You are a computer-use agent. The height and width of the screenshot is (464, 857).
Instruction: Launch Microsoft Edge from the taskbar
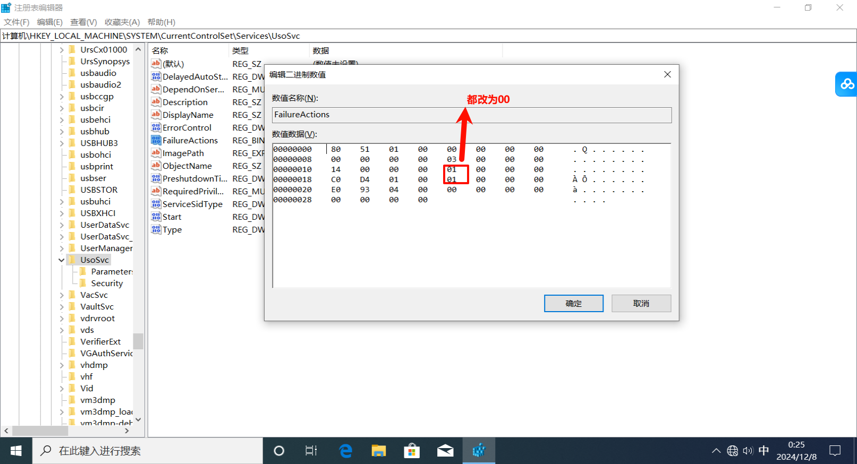point(346,451)
